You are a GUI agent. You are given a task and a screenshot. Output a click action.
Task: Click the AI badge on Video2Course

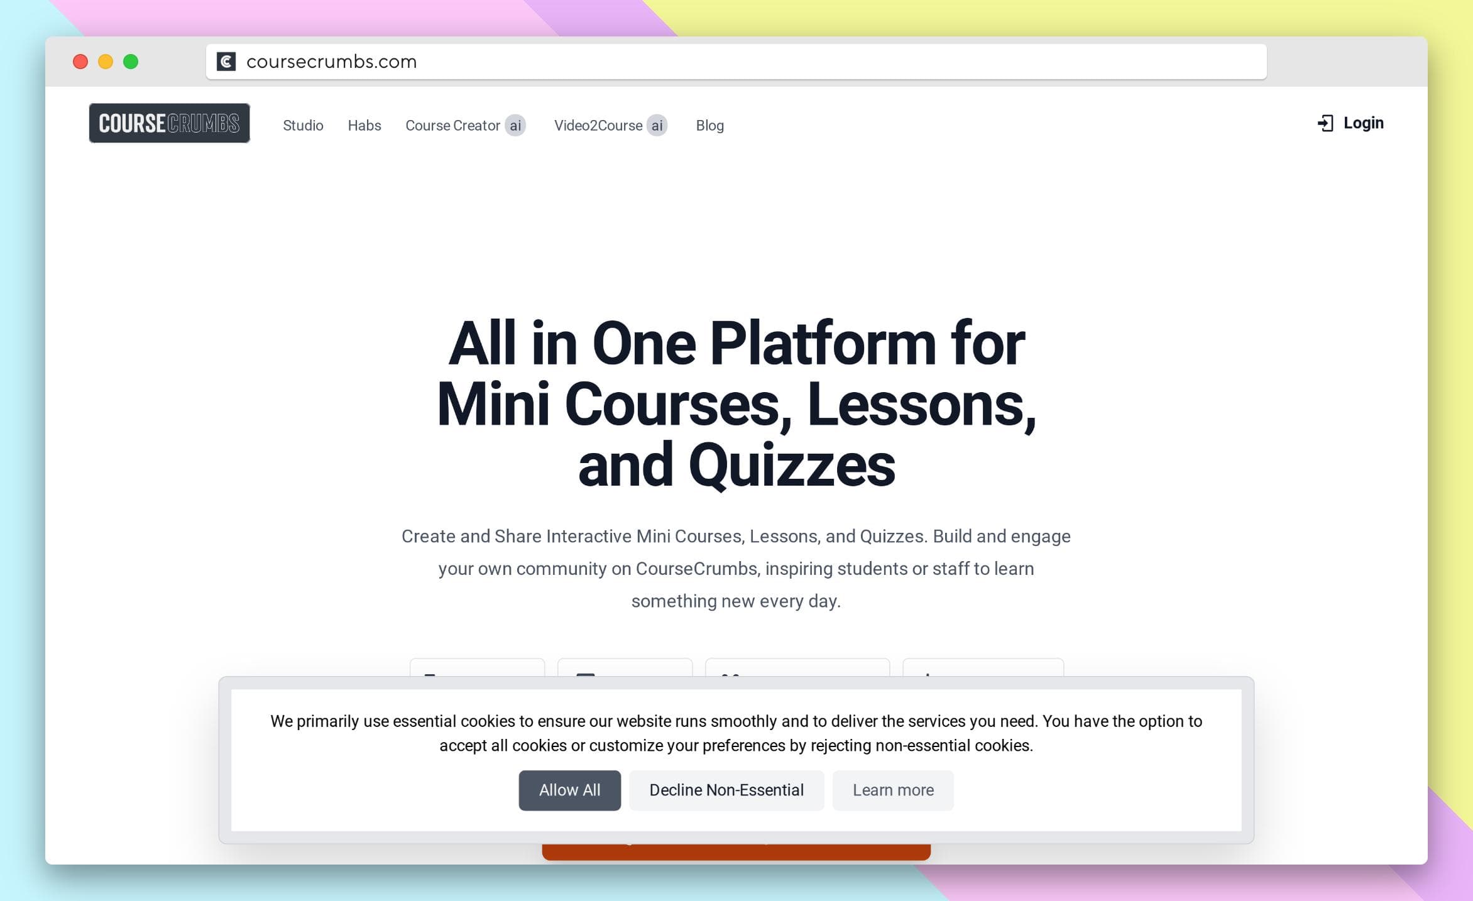pos(657,125)
